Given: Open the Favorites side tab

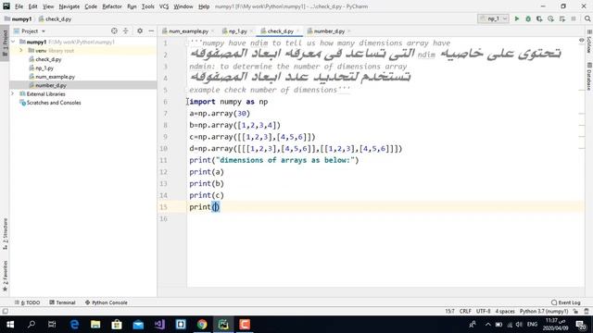Looking at the screenshot, I should click(x=5, y=276).
